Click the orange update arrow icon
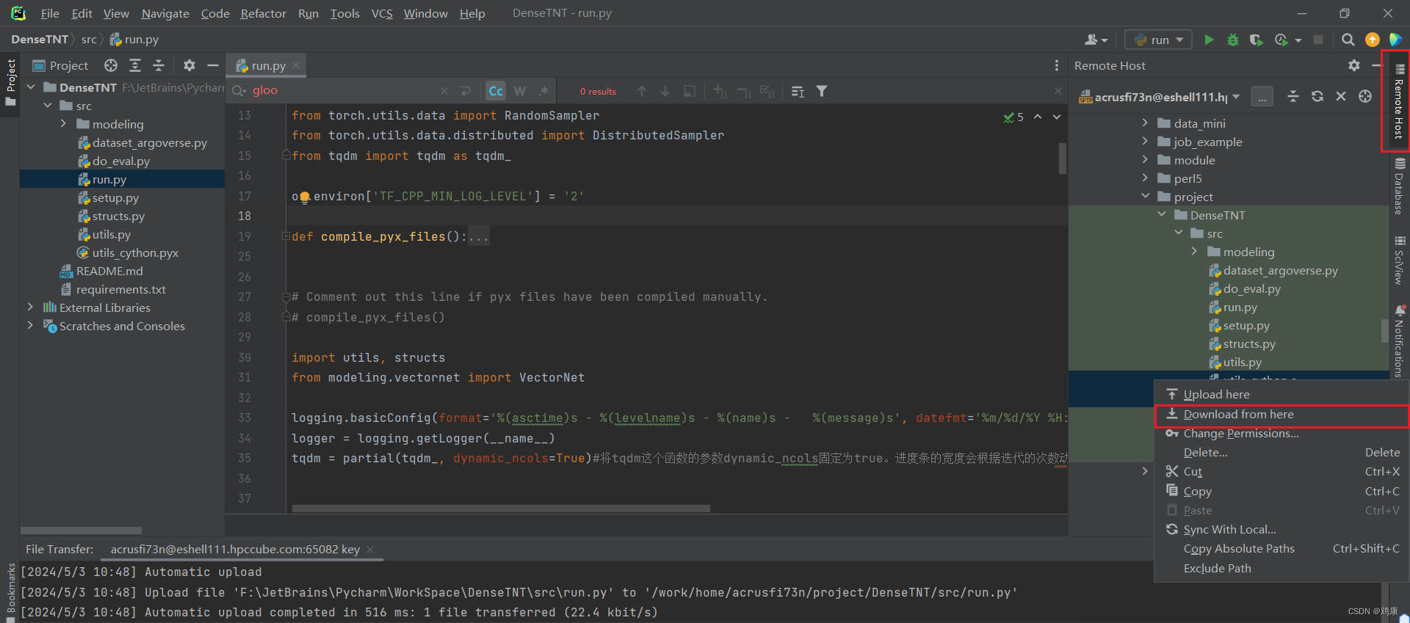1410x623 pixels. pyautogui.click(x=1372, y=40)
